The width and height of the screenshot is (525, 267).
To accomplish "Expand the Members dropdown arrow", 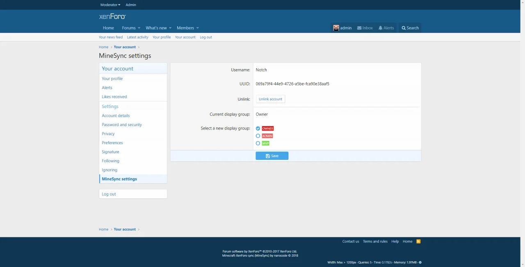I will 197,28.
